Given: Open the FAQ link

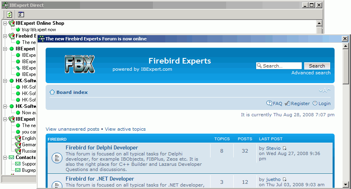Looking at the screenshot, I should (277, 103).
